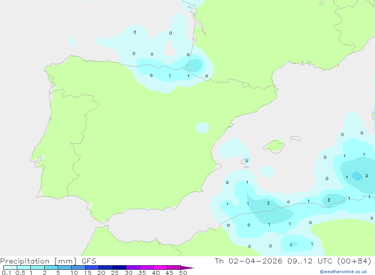Screen dimensions: 375x275
Task: Click the '(00+84)' forecast offset text
Action: (x=354, y=261)
